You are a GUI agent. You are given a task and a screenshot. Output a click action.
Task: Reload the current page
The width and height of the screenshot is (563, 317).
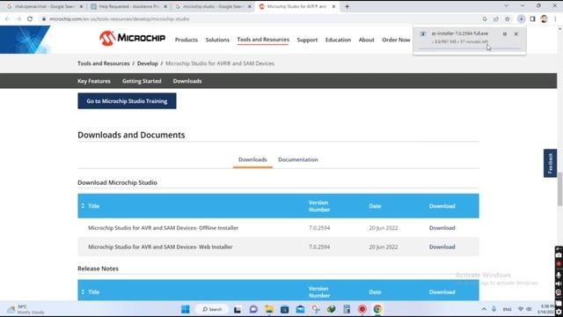(30, 18)
